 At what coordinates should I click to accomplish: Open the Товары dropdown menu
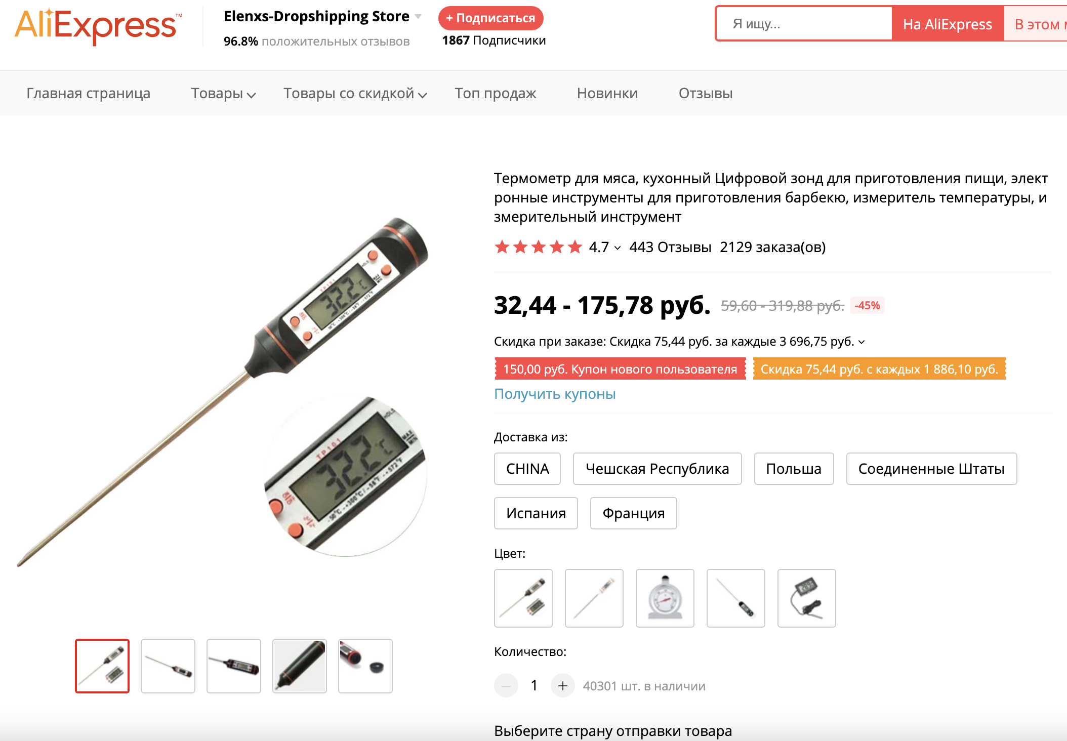[x=223, y=94]
